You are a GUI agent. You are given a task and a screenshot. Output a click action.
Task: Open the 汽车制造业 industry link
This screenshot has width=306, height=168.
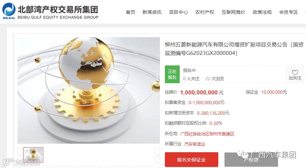[x=195, y=144]
